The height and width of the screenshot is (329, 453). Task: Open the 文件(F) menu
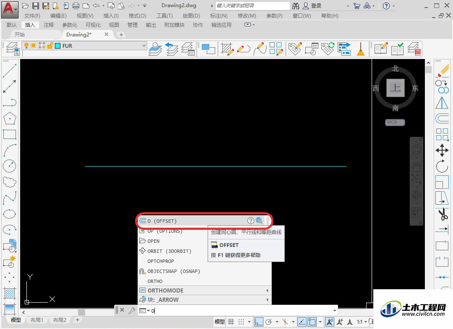click(x=32, y=15)
